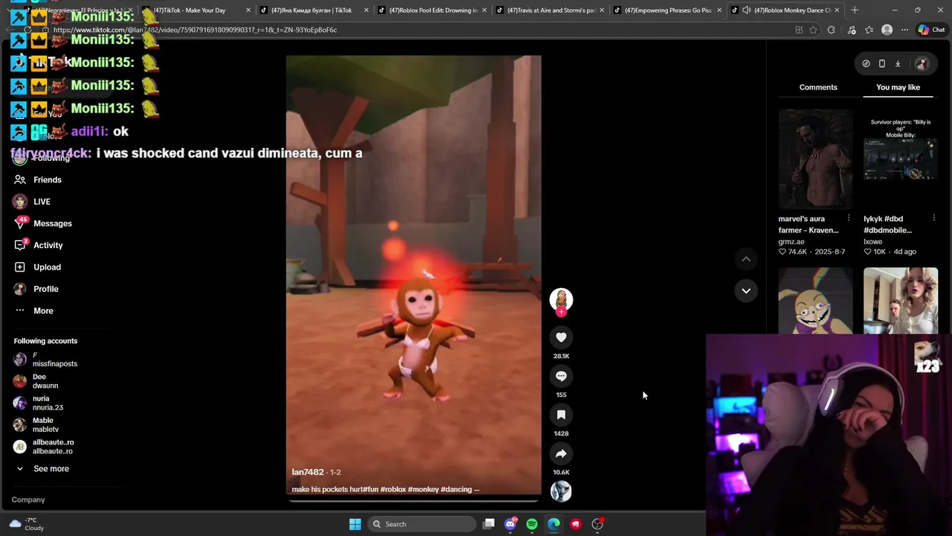Open the nnuria.23 following account

pos(48,403)
